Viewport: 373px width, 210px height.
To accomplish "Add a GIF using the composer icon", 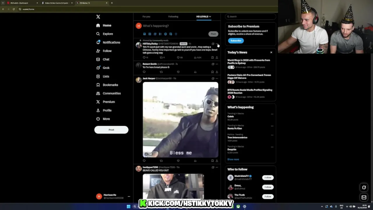I will click(150, 34).
